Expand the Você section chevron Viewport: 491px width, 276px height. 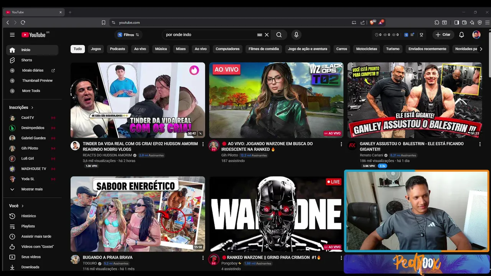coord(23,206)
